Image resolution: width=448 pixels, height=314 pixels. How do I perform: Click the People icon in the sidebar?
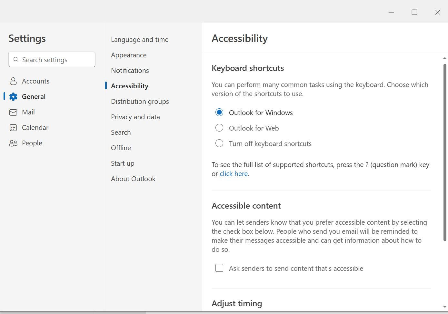coord(13,143)
